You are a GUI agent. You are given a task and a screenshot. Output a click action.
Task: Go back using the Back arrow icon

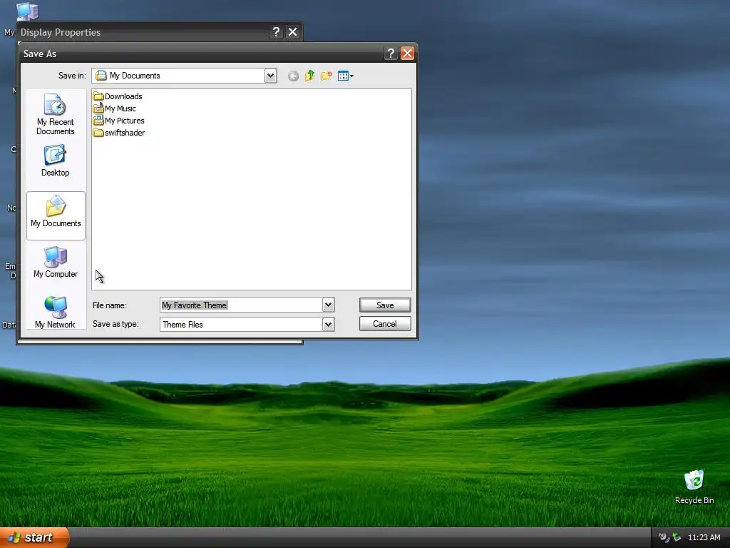pos(293,76)
